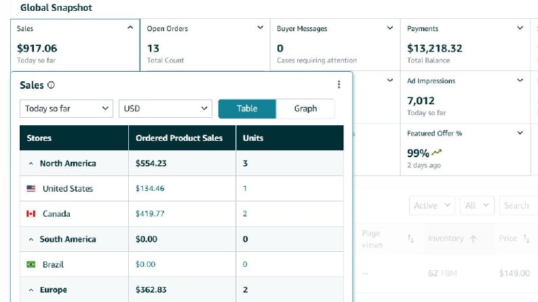Expand the Featured Offer % card
The width and height of the screenshot is (538, 302).
click(x=520, y=133)
